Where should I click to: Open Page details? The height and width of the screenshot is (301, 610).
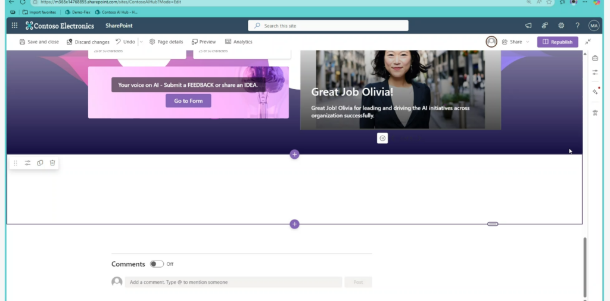(x=166, y=42)
